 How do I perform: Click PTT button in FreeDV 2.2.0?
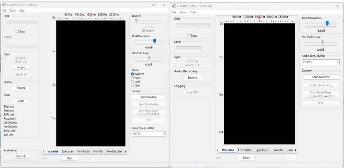pos(321,103)
